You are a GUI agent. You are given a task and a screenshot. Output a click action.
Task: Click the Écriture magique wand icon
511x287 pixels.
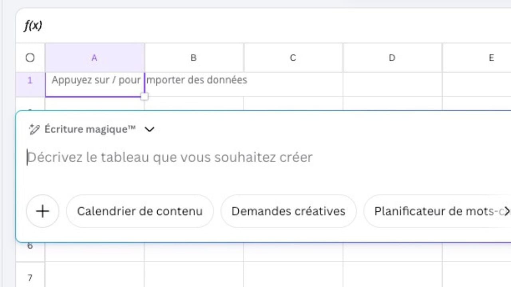34,129
